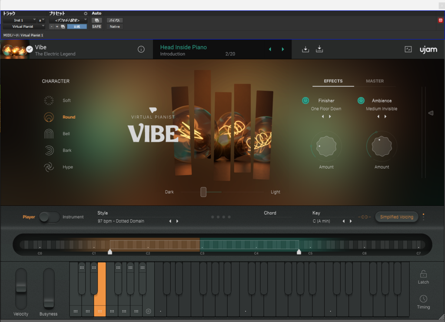445x322 pixels.
Task: Toggle the bypass バイパス button
Action: pyautogui.click(x=115, y=20)
